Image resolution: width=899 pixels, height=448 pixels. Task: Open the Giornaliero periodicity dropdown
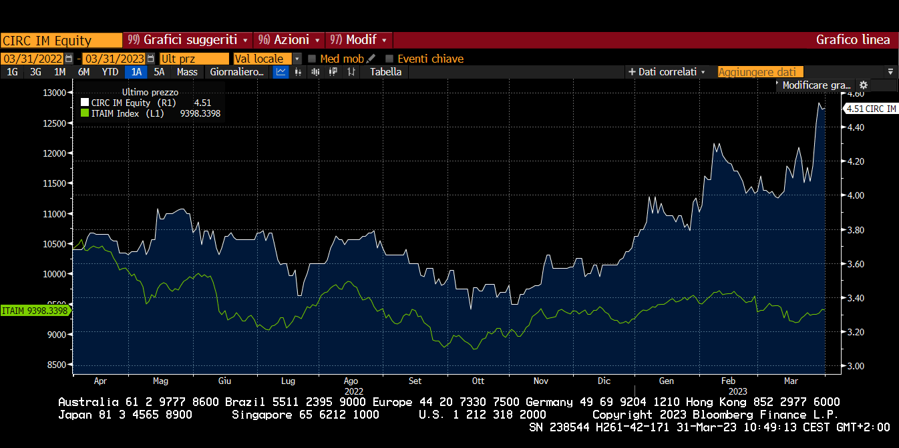pyautogui.click(x=237, y=72)
